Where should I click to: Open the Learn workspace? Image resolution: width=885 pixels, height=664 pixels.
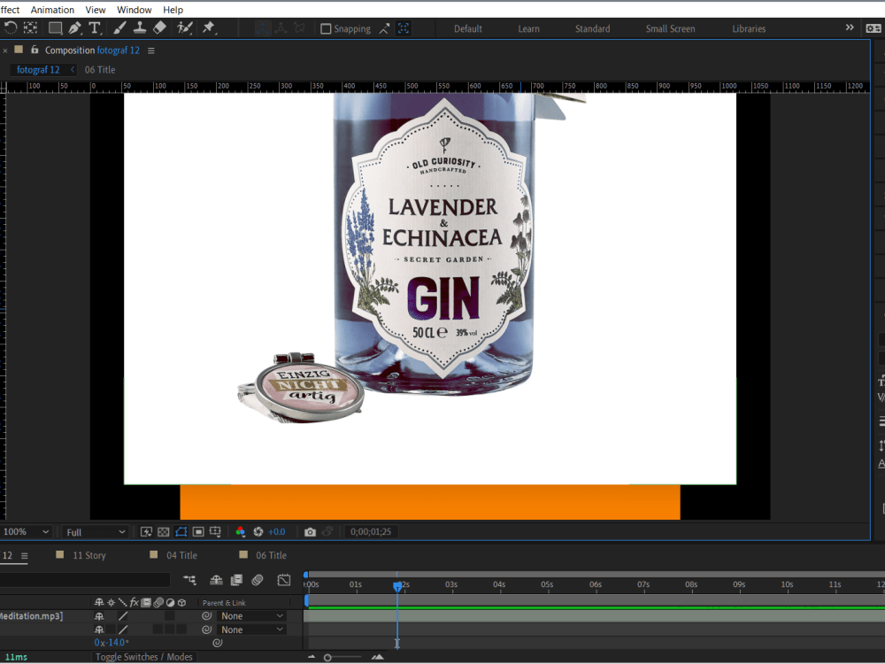point(529,29)
